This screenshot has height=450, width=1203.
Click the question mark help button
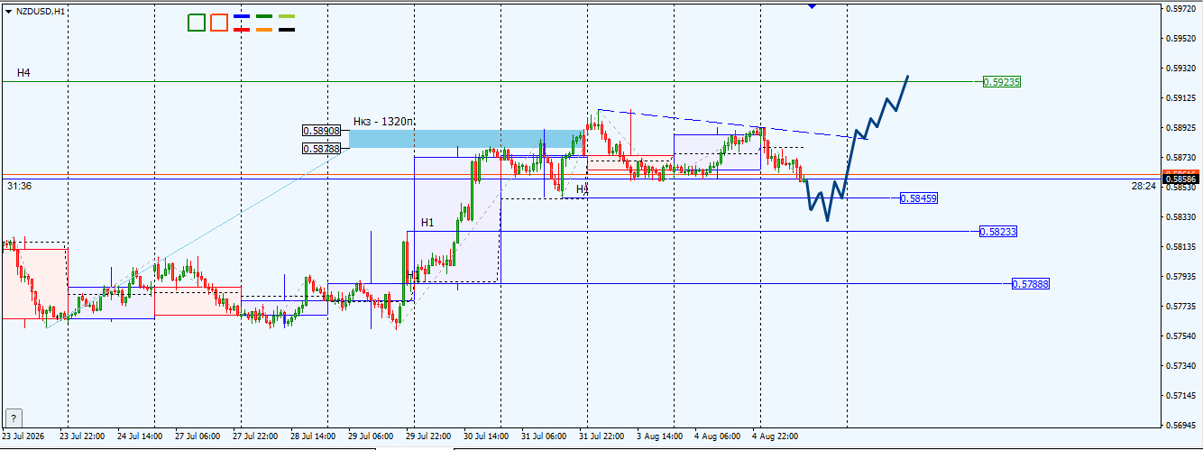point(14,418)
